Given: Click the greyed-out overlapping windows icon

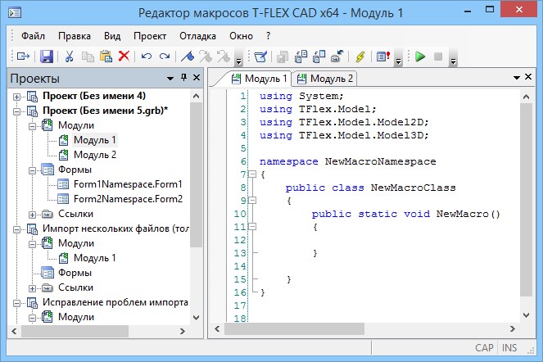Looking at the screenshot, I should point(283,57).
